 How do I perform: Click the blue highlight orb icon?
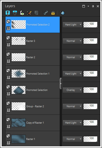click(x=62, y=13)
